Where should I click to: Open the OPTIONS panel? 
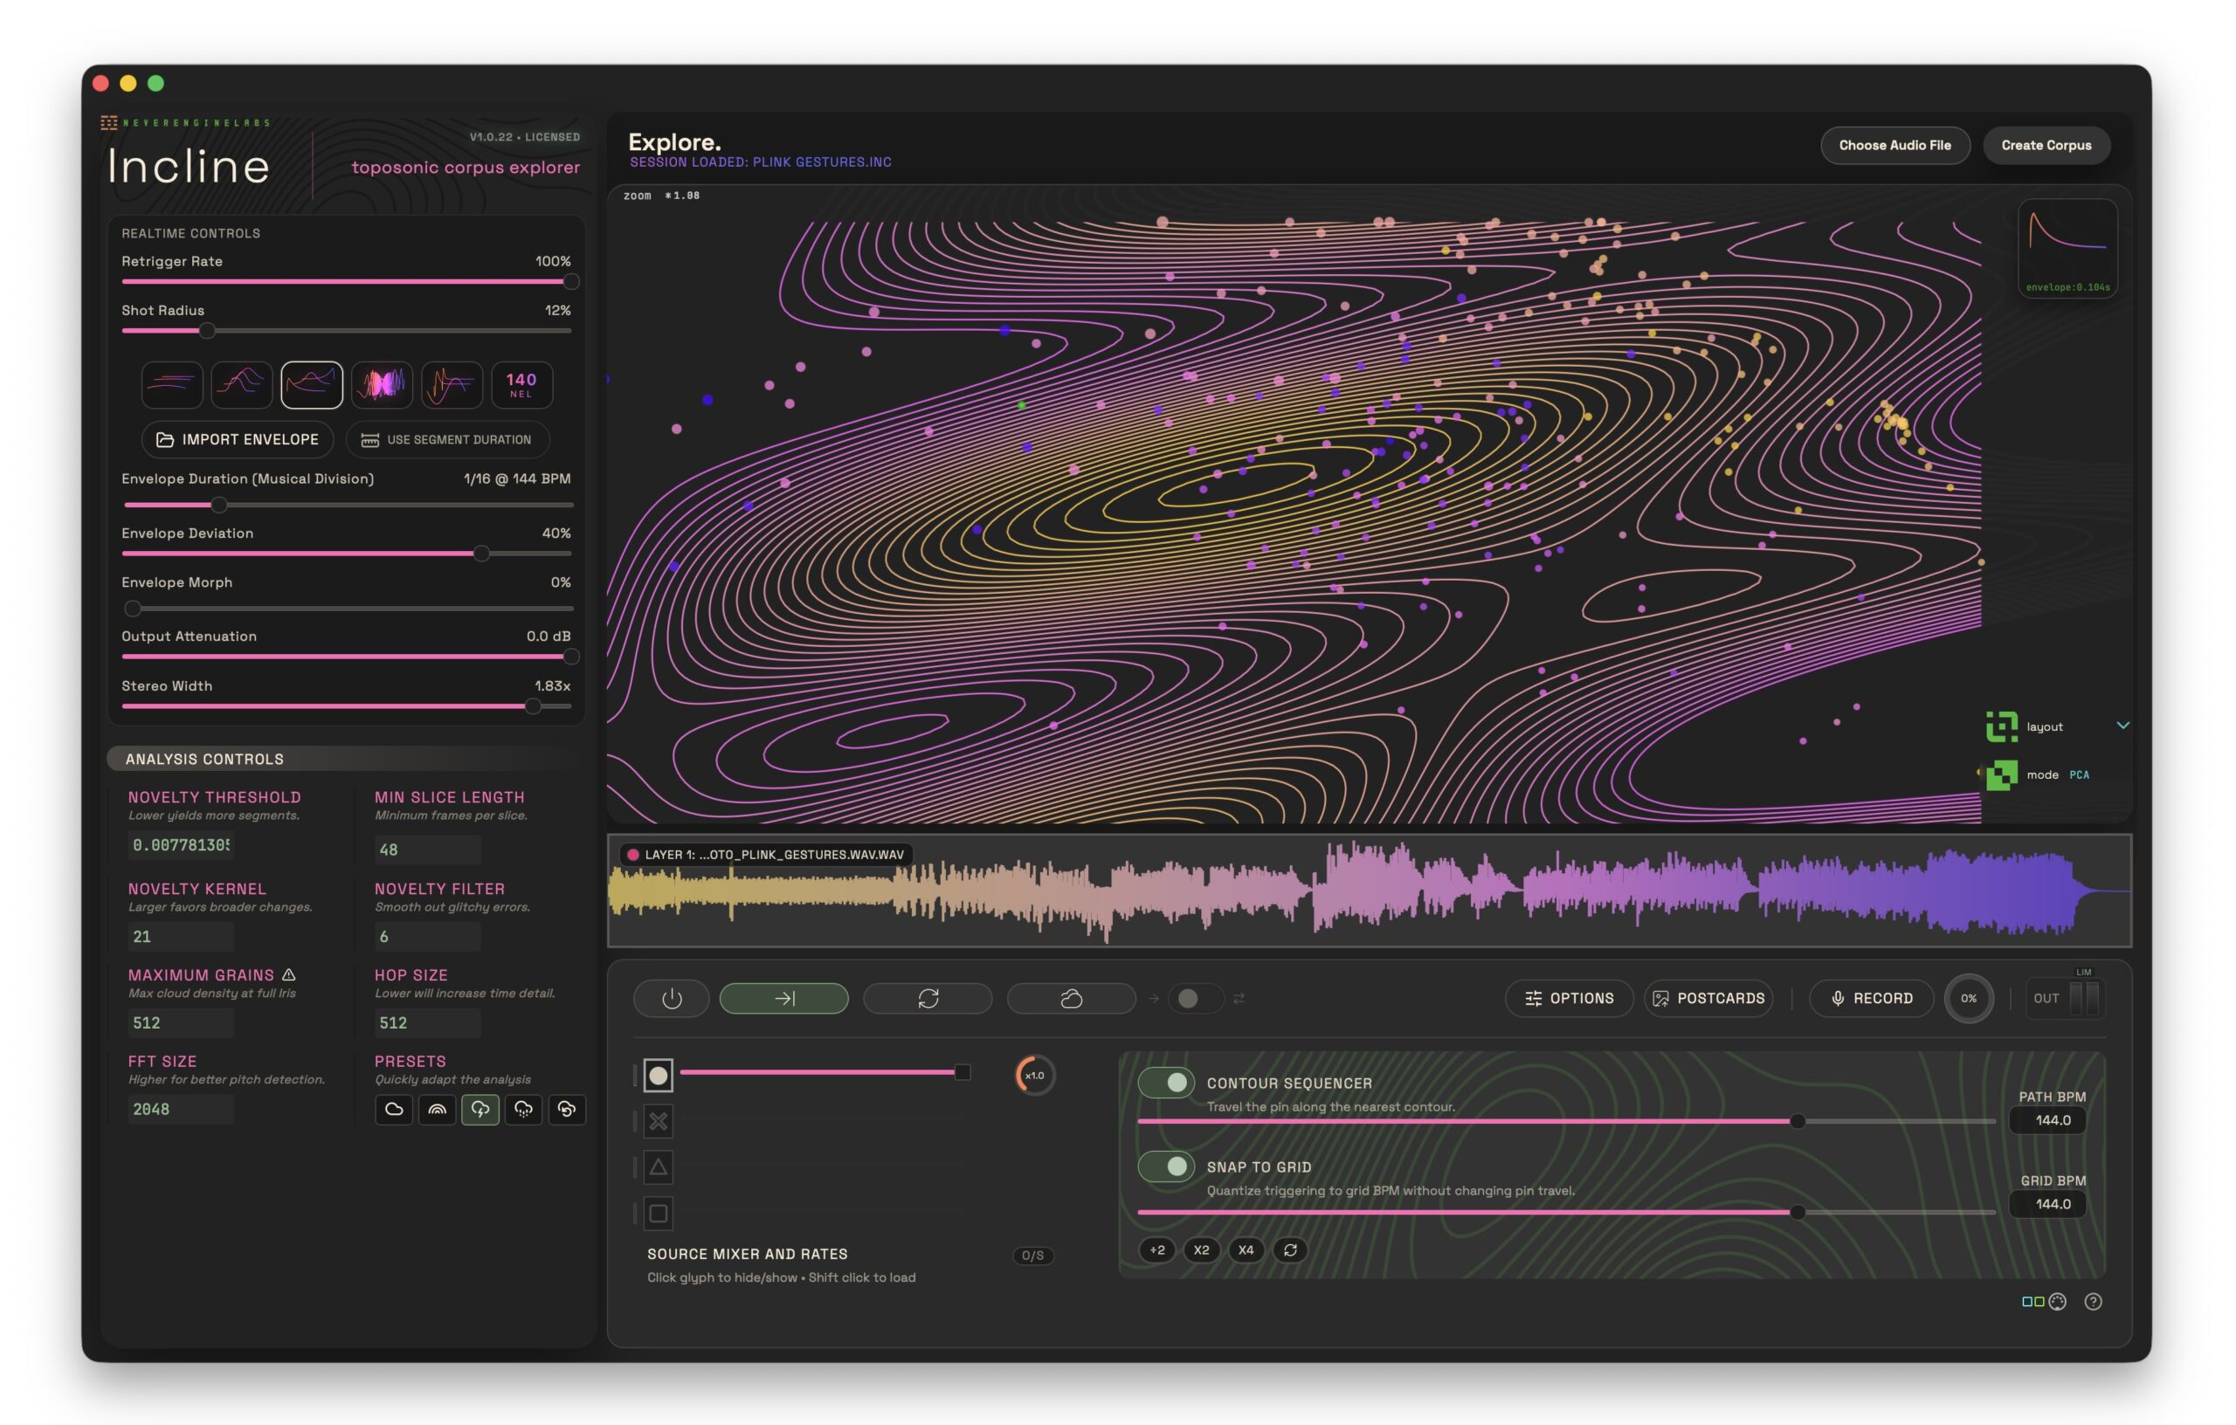[x=1569, y=998]
